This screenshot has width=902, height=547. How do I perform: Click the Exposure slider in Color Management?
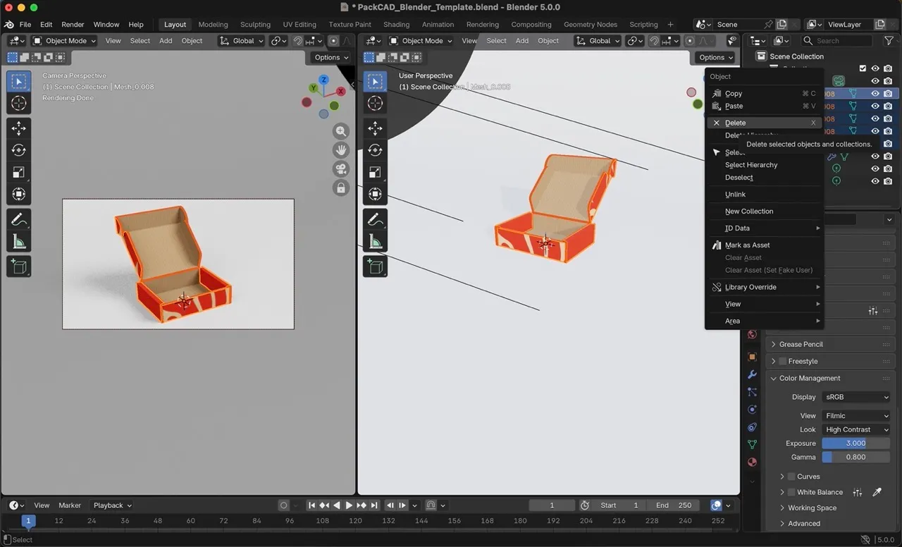(x=855, y=443)
